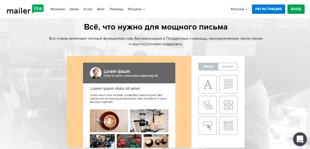
Task: Select the paragraph text block icon
Action: (x=228, y=84)
